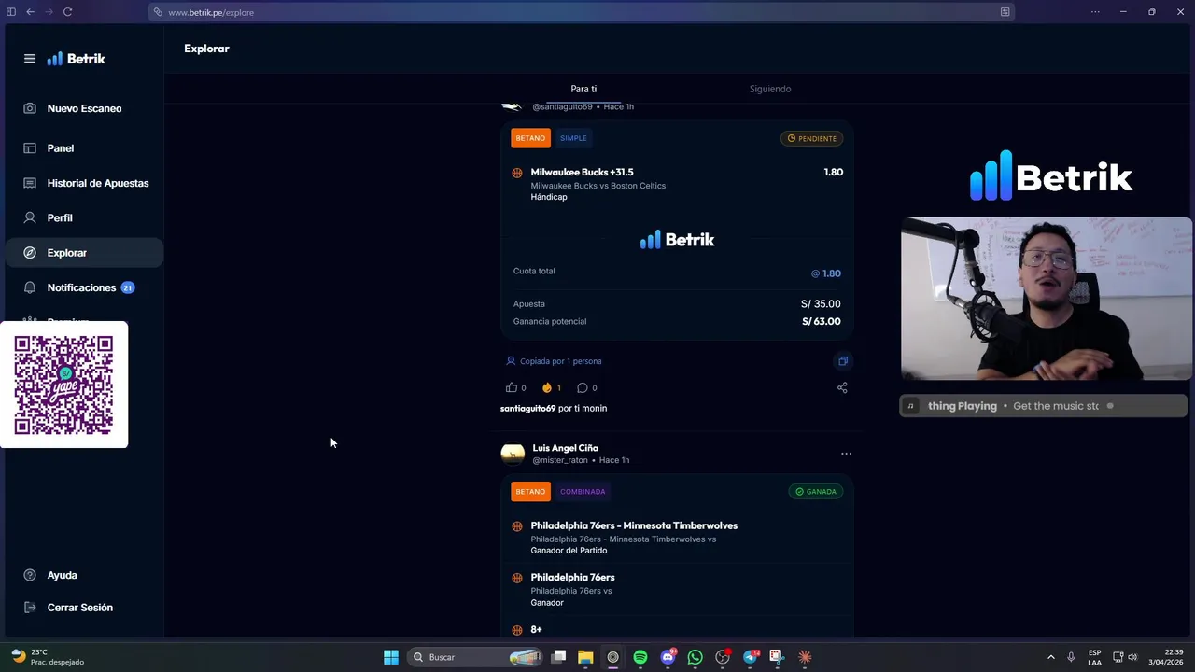The image size is (1195, 672).
Task: Open the browser three-dot menu
Action: pyautogui.click(x=1095, y=12)
